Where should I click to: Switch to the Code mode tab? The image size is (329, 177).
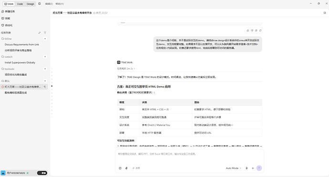pos(20,4)
